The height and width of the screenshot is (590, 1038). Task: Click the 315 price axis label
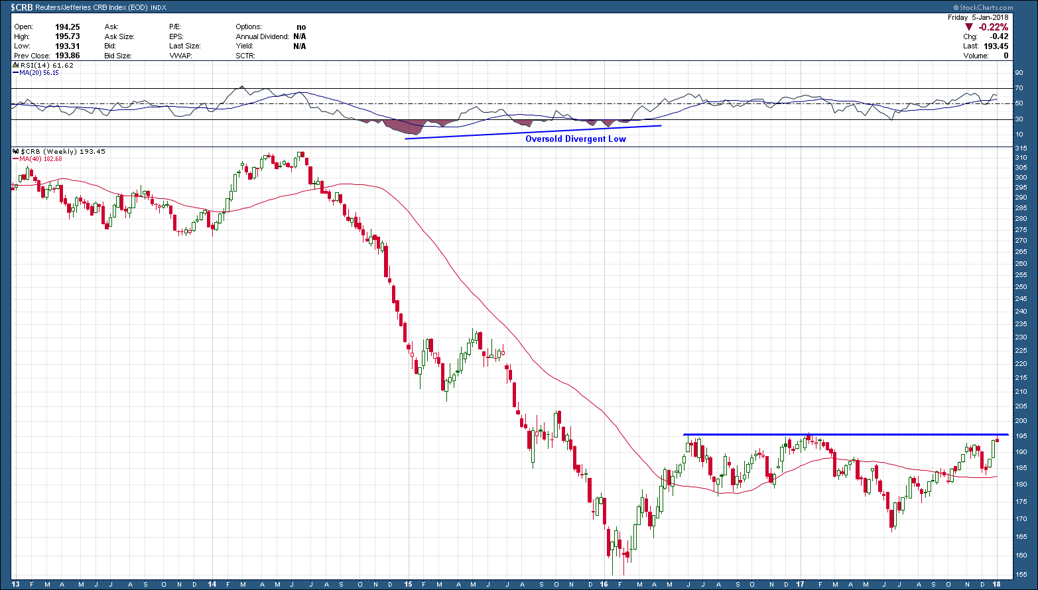[1021, 148]
